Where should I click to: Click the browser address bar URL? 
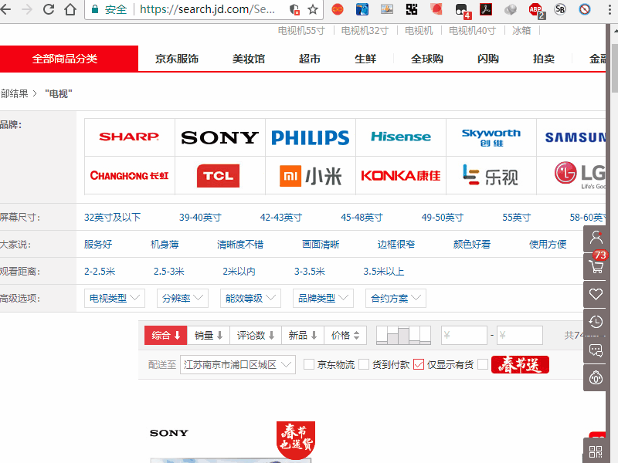[207, 9]
